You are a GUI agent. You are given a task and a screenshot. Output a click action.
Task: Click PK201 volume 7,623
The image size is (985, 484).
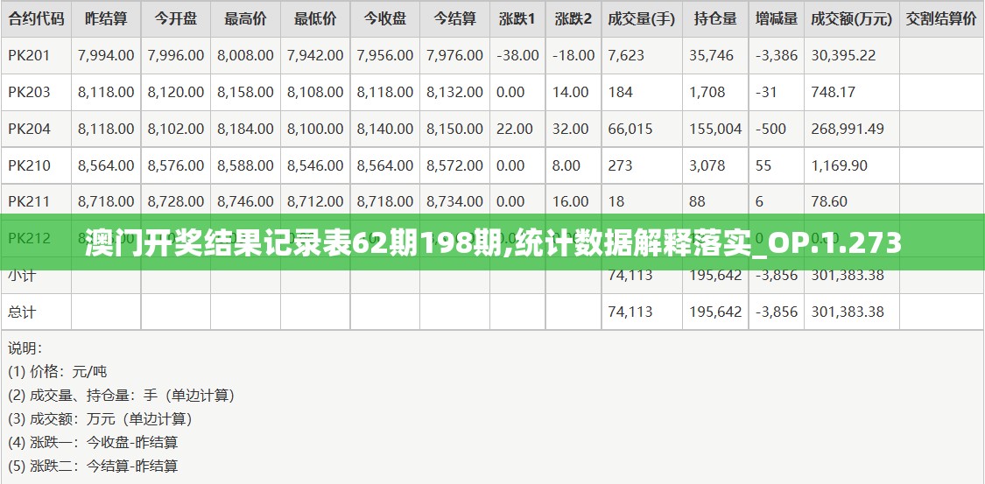click(x=626, y=55)
